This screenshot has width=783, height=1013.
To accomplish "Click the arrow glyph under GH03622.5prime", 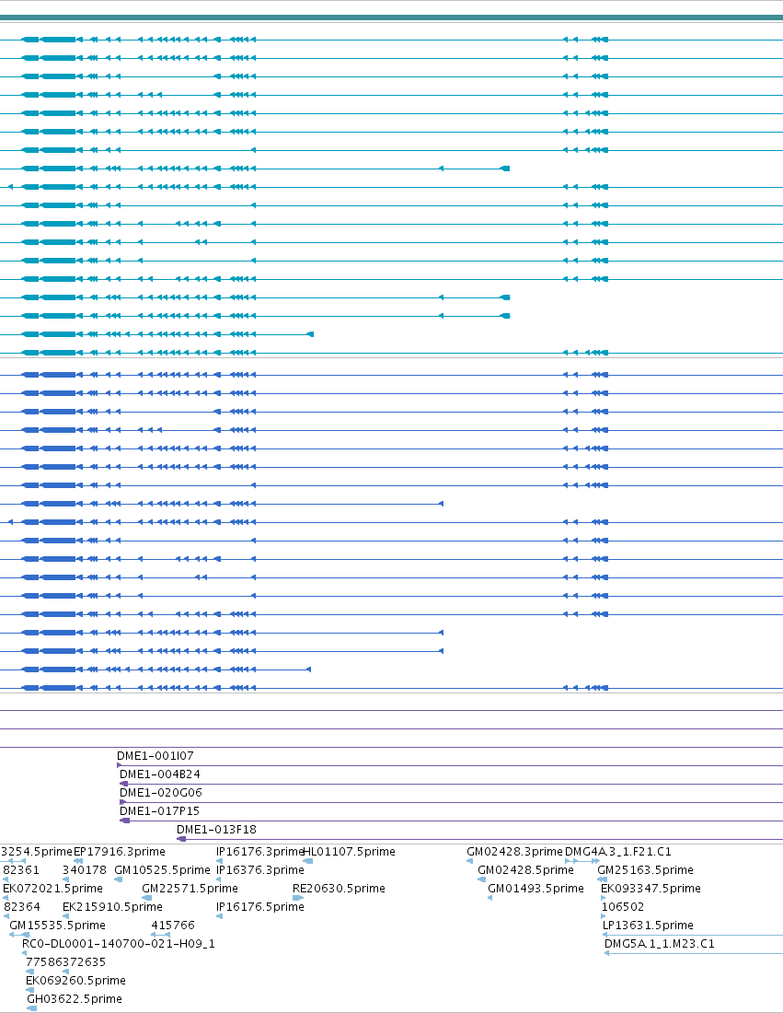I will click(31, 1007).
